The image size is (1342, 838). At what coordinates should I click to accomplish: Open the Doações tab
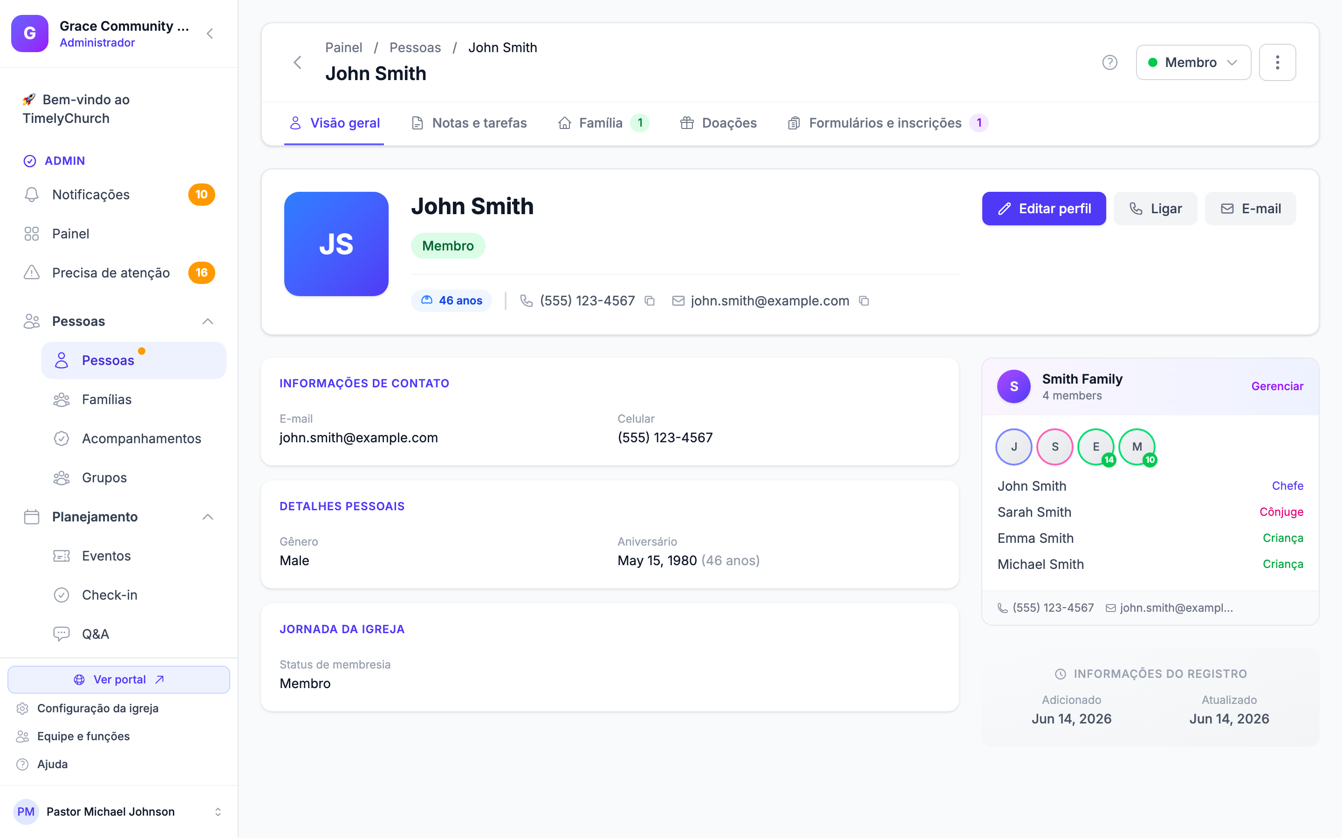tap(719, 123)
